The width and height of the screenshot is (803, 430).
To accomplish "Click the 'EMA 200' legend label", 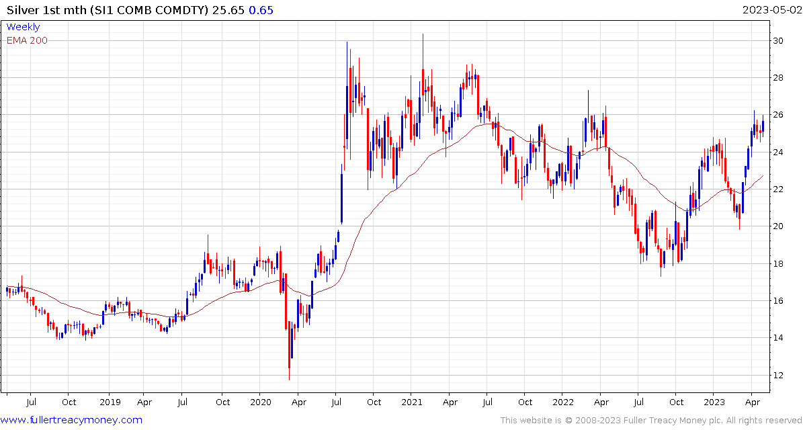I will tap(27, 40).
